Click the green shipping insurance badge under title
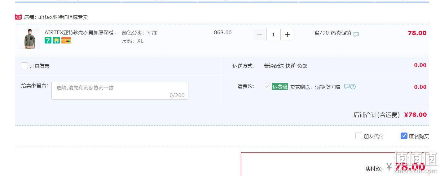 coord(56,40)
